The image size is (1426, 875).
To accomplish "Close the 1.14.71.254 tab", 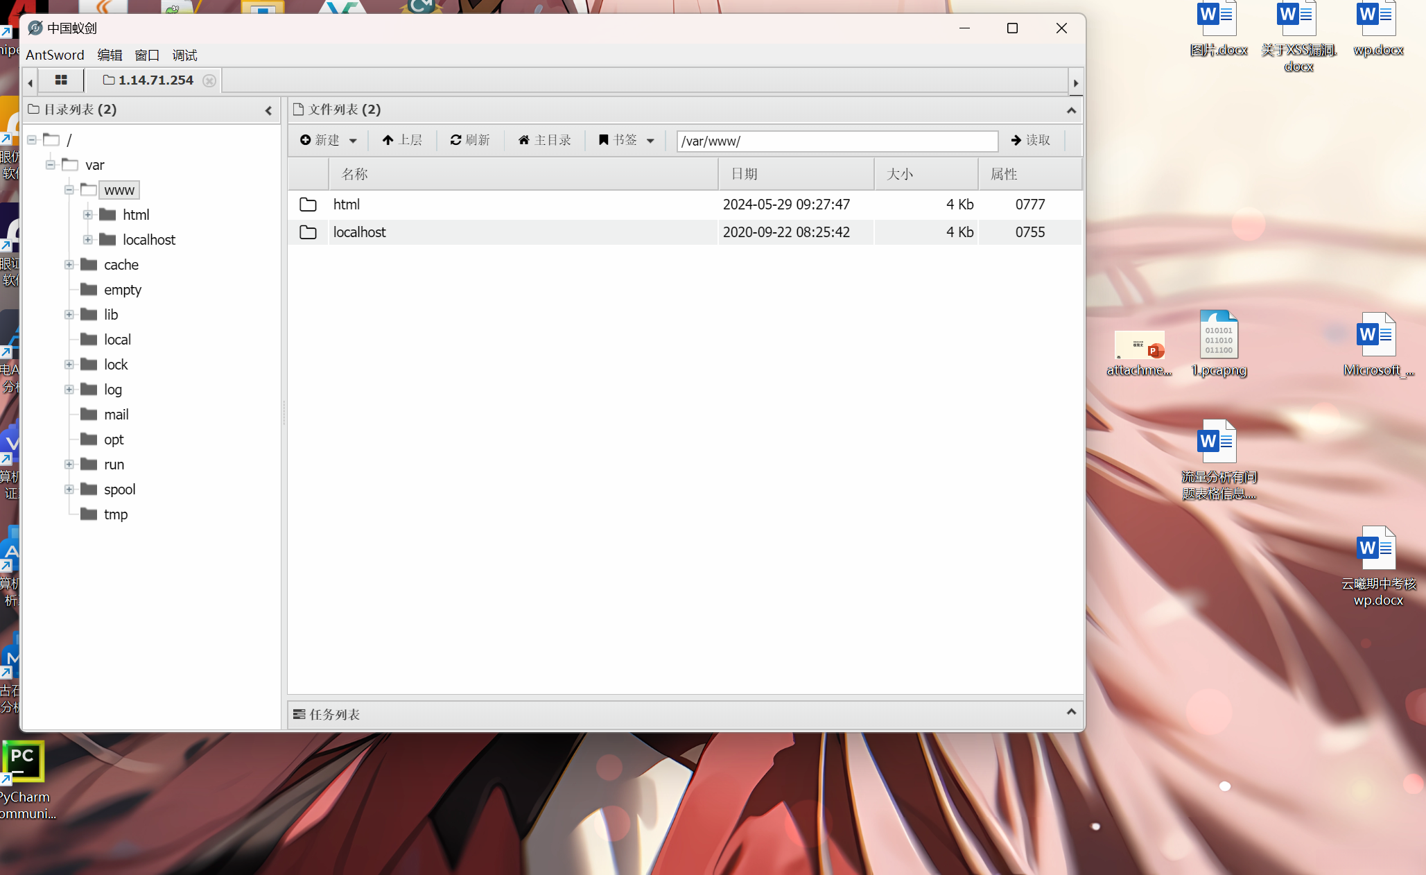I will point(209,80).
